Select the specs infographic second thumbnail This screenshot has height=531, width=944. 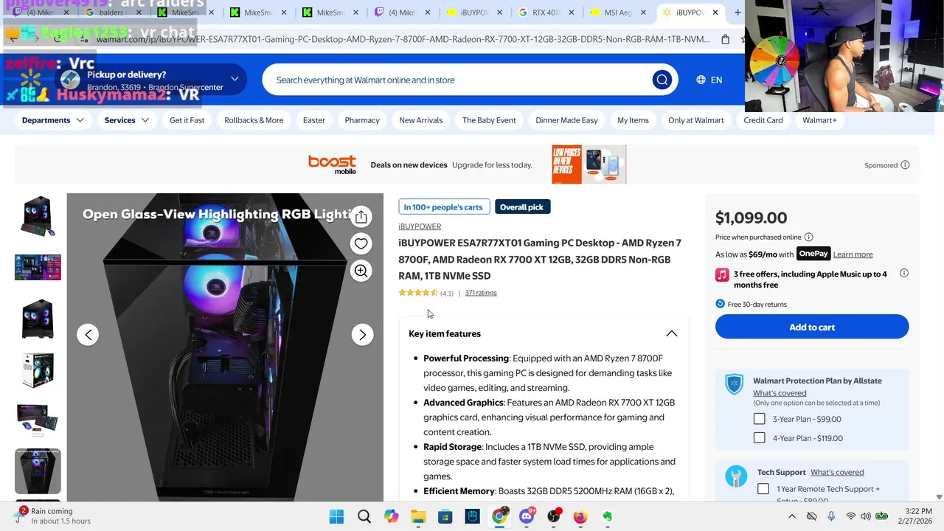pos(38,267)
